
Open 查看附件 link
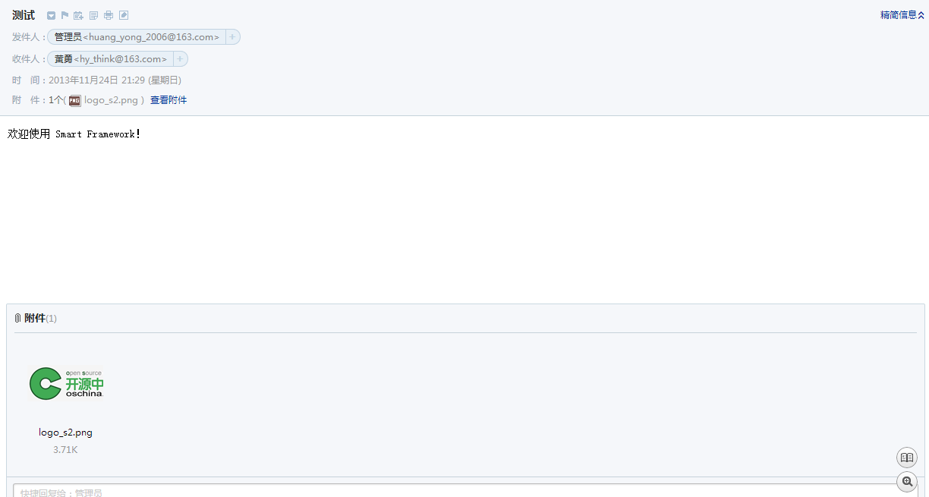(x=168, y=100)
